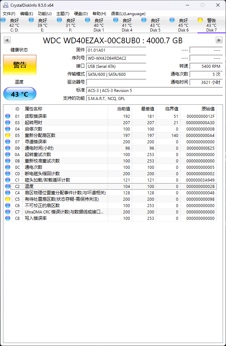Click disk title WDC WD40EZAX-00C8UB0 : 4000.7 GB
226x346 pixels.
[113, 40]
